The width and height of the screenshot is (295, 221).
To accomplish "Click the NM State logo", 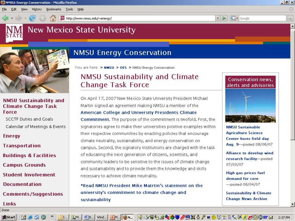I will click(14, 33).
